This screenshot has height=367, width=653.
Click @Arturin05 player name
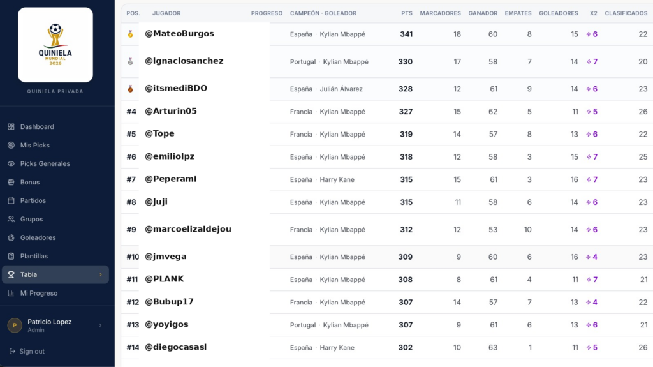pyautogui.click(x=171, y=111)
